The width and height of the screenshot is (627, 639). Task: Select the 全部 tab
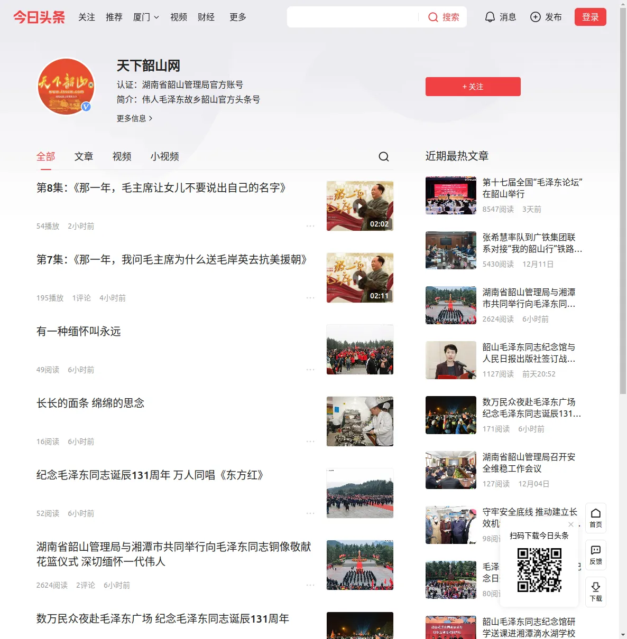click(46, 156)
